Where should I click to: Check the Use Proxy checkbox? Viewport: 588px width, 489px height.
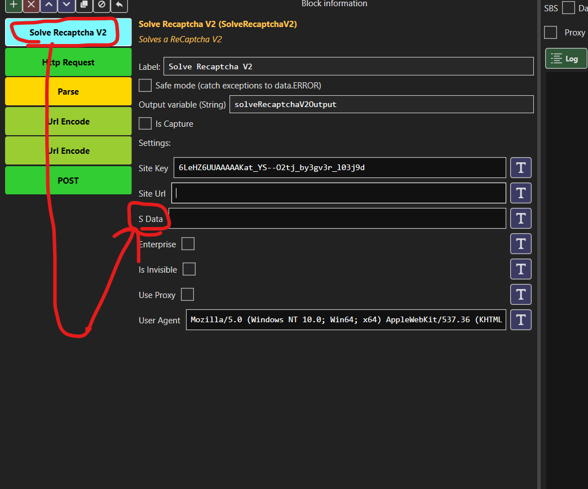coord(188,295)
